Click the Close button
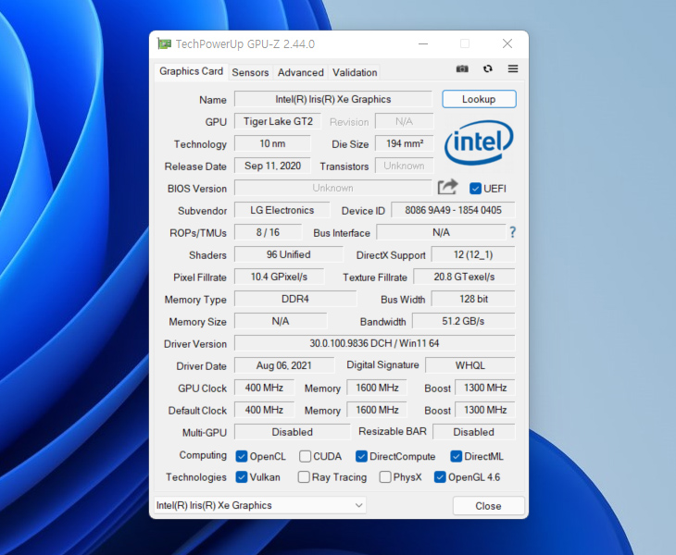The height and width of the screenshot is (555, 676). pyautogui.click(x=488, y=506)
